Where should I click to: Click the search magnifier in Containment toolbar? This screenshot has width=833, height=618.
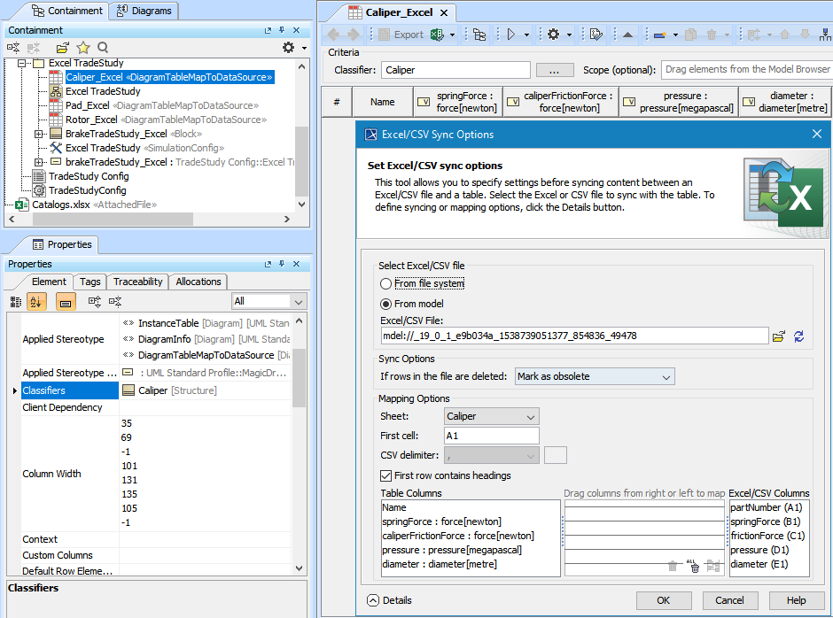(x=104, y=48)
